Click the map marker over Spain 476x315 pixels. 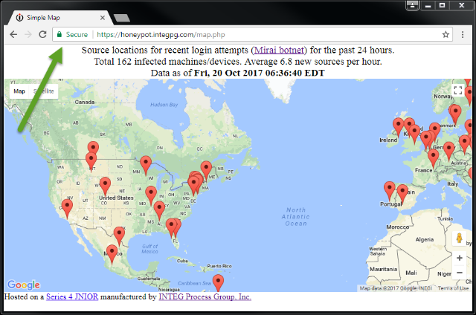point(402,192)
